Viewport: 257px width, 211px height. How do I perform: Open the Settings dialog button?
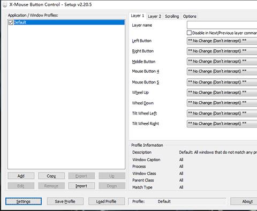24,201
